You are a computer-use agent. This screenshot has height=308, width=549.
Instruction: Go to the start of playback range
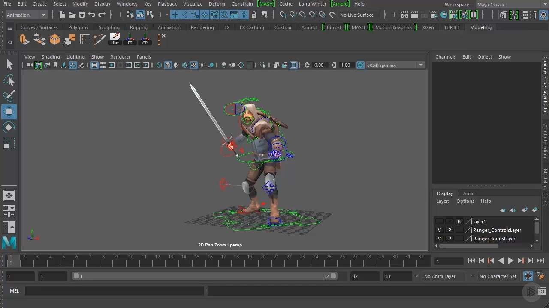pyautogui.click(x=471, y=261)
